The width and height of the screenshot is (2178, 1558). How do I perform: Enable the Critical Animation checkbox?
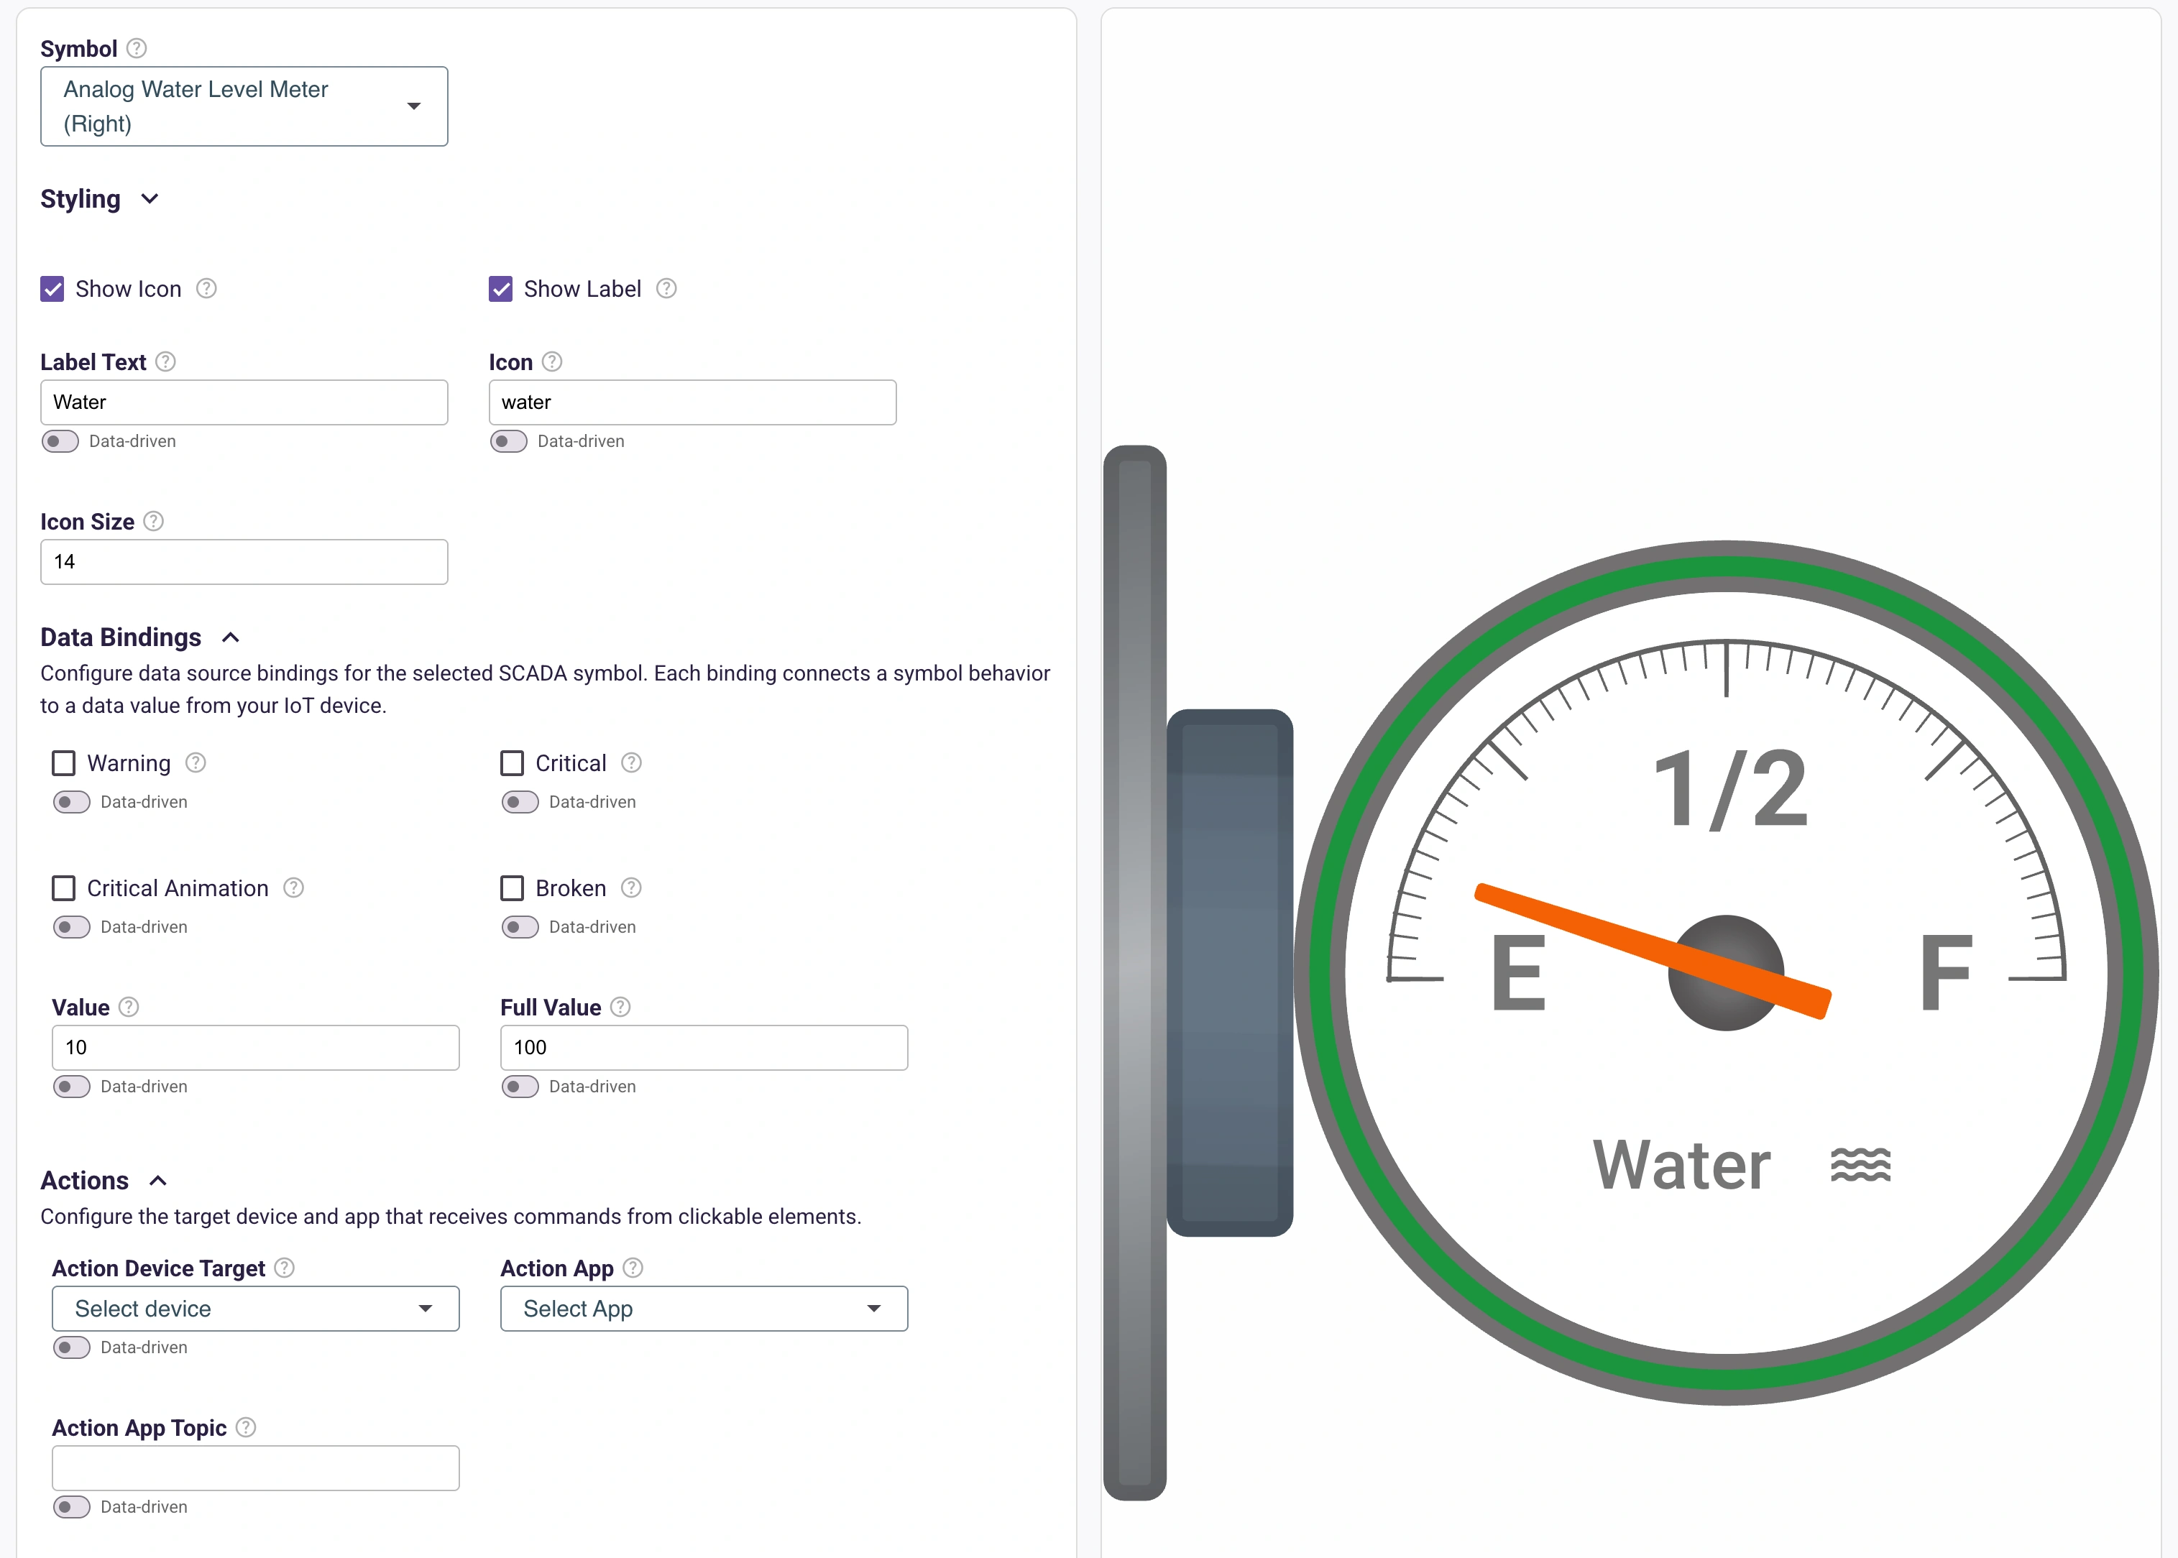pos(64,888)
